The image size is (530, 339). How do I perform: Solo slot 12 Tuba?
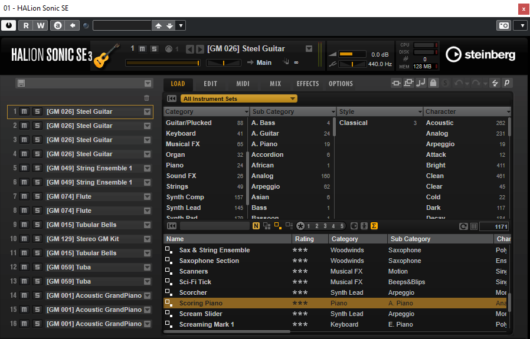37,267
